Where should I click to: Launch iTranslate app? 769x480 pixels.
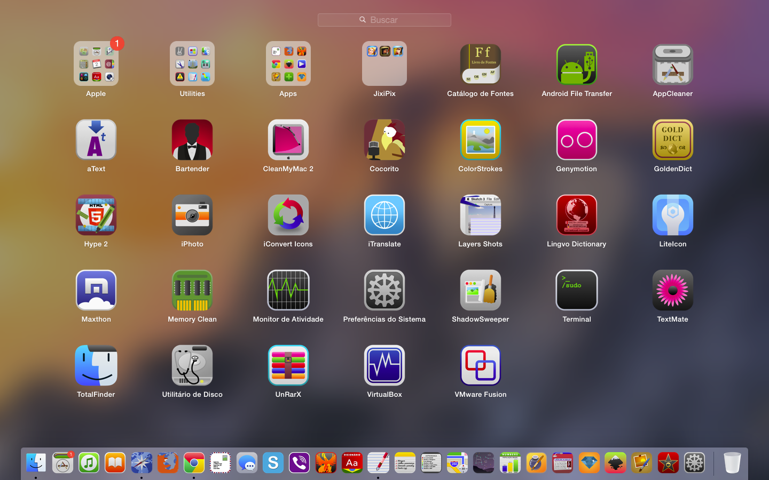pos(384,215)
